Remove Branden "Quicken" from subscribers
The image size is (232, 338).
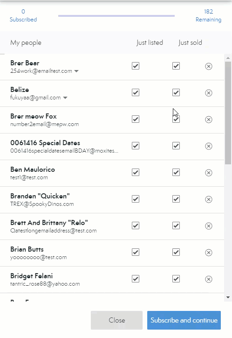click(x=209, y=199)
